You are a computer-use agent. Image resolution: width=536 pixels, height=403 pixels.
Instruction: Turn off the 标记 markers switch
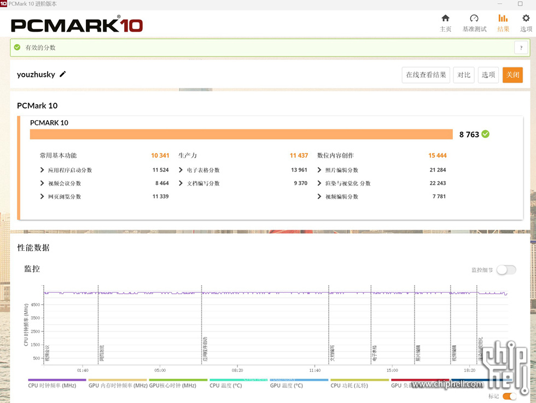point(509,396)
